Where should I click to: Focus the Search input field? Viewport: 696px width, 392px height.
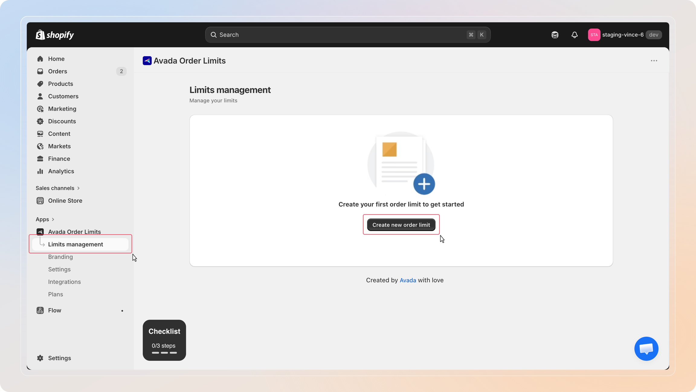[348, 35]
